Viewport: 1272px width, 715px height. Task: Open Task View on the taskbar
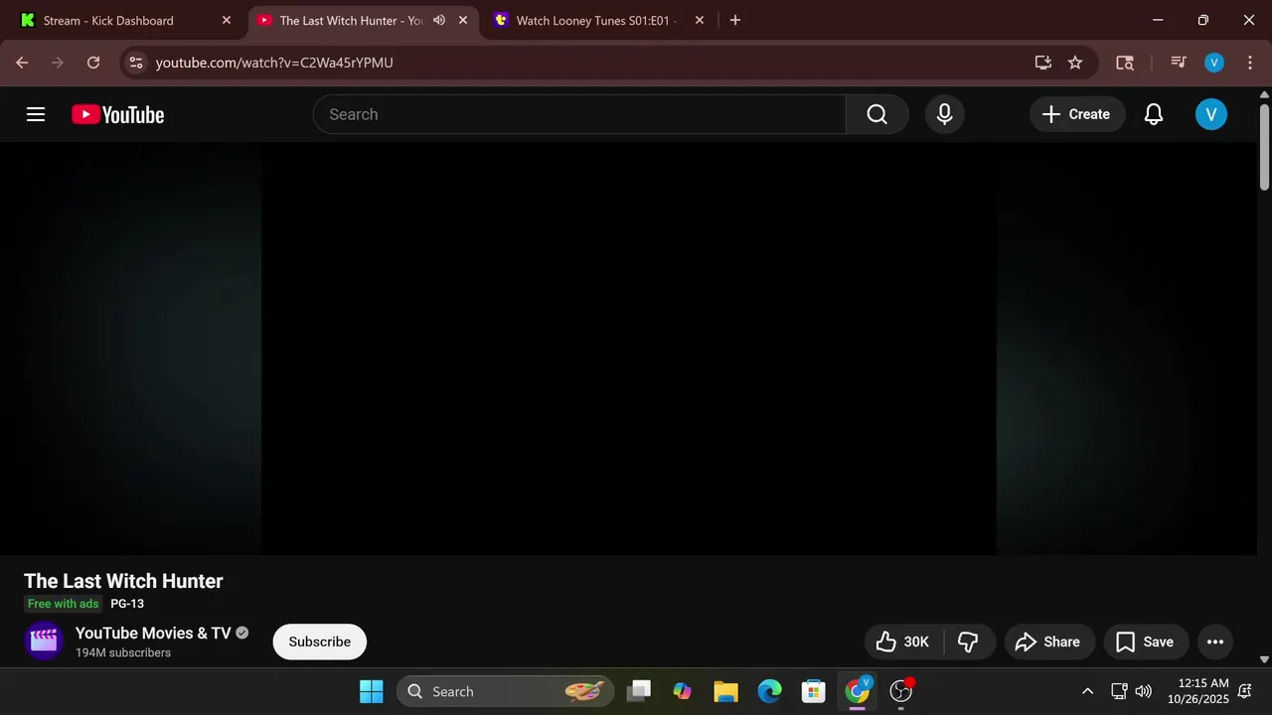coord(639,691)
